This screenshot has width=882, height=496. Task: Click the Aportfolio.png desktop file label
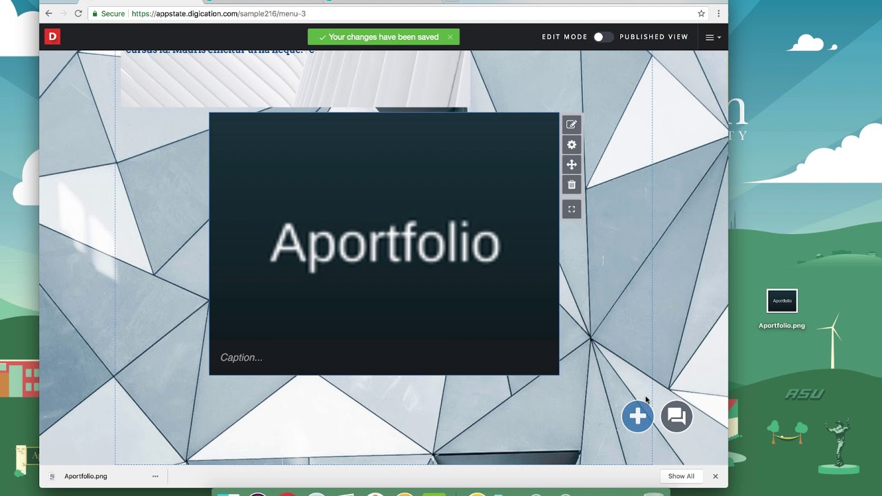781,326
